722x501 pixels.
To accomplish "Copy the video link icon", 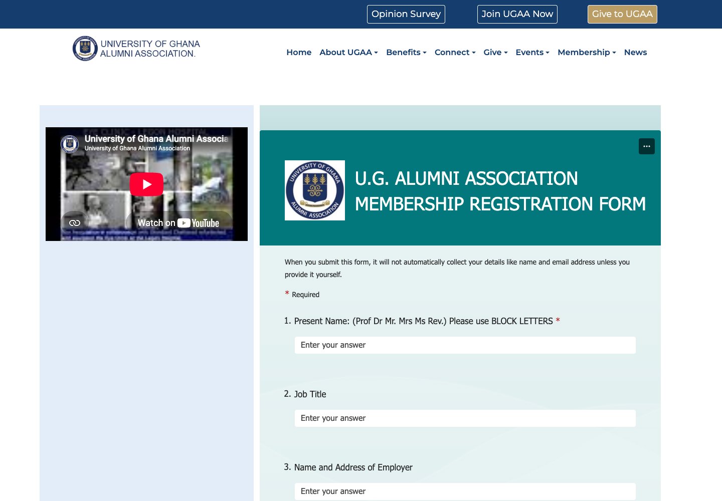I will tap(75, 223).
